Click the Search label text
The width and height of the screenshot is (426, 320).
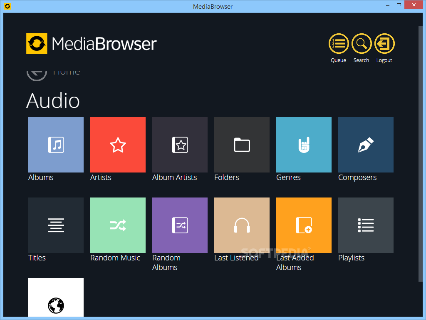[362, 60]
